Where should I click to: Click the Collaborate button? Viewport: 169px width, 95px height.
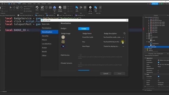pyautogui.click(x=155, y=4)
